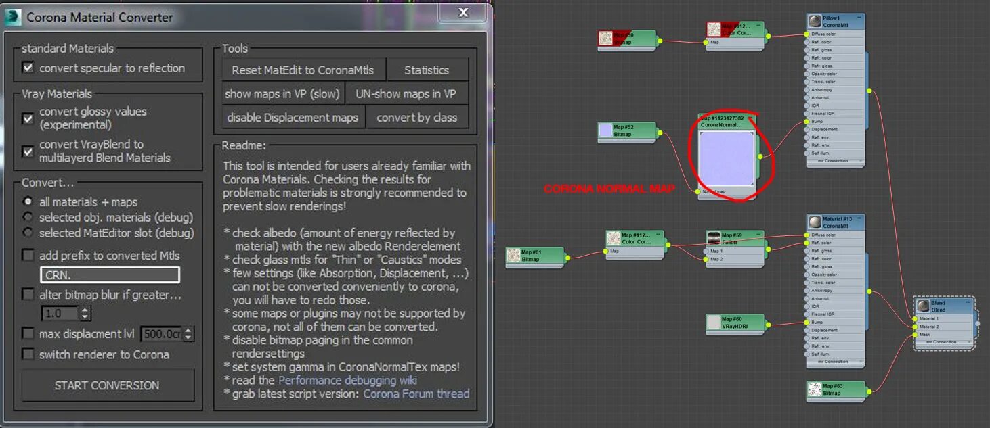Screen dimensions: 990x428
Task: Click the Blend material sphere preview
Action: (922, 306)
